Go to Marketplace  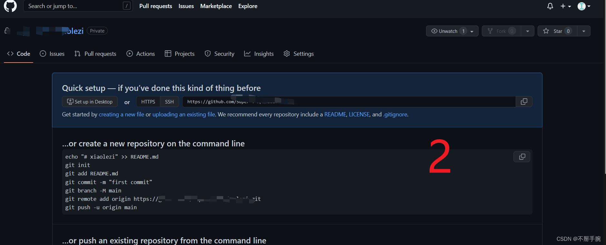216,6
